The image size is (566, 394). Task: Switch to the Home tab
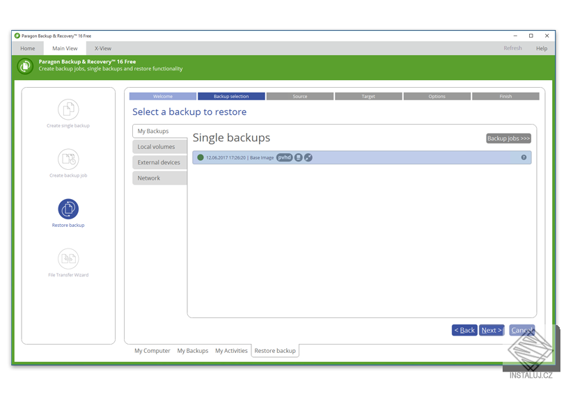(28, 48)
